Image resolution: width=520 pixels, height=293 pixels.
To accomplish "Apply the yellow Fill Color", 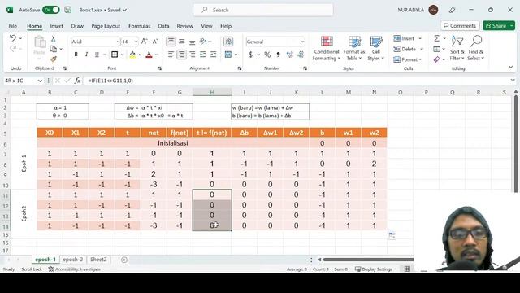I will (132, 55).
